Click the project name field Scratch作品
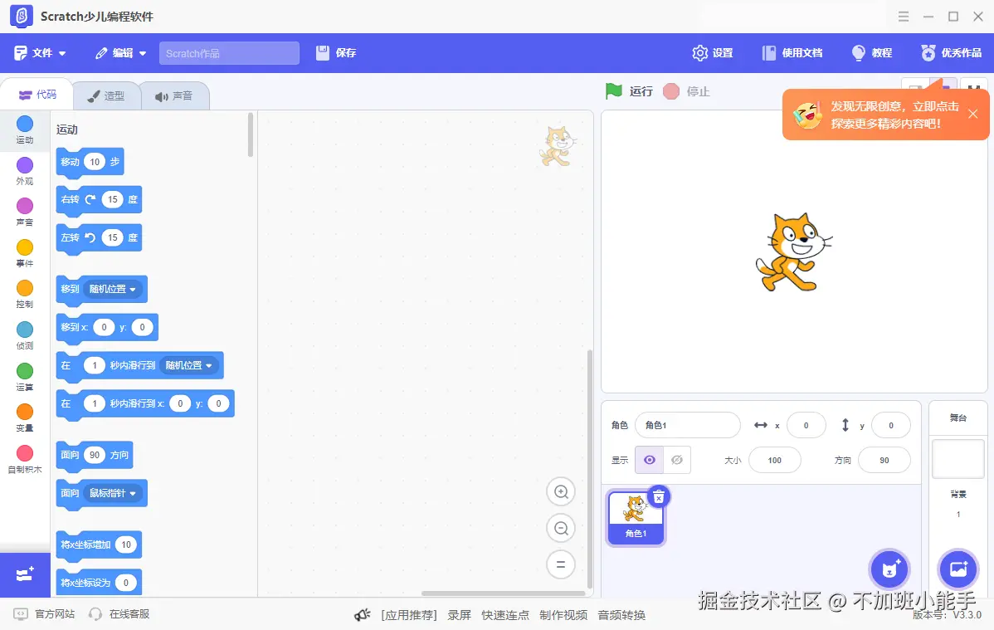This screenshot has width=994, height=630. coord(229,53)
